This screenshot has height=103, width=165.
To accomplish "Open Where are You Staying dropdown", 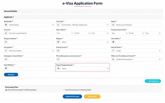I will 136,59.
